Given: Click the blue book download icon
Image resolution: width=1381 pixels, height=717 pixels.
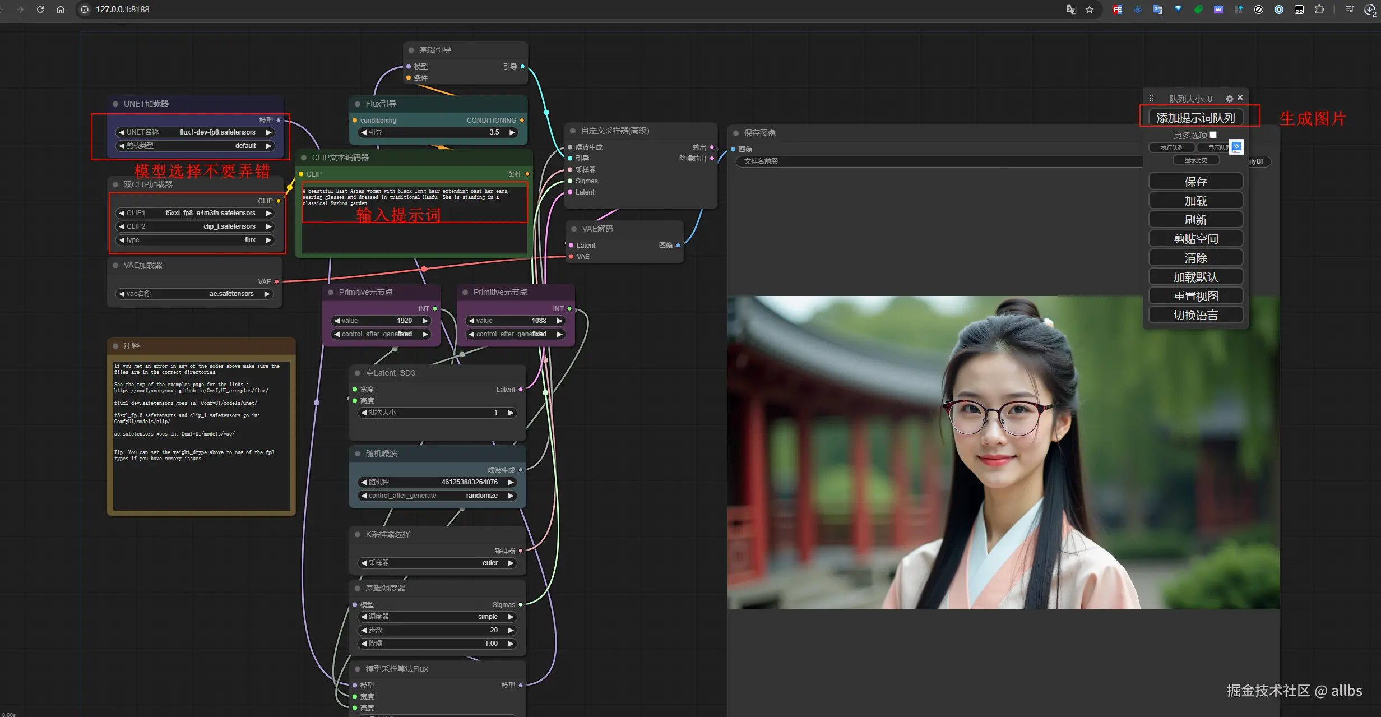Looking at the screenshot, I should coord(1236,147).
